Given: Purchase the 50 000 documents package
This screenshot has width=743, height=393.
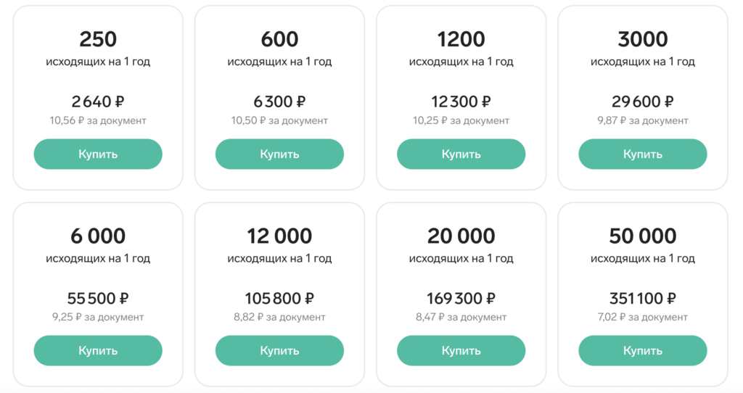Looking at the screenshot, I should [x=642, y=350].
